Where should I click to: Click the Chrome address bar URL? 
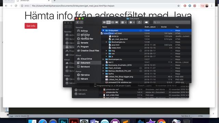tap(73, 6)
